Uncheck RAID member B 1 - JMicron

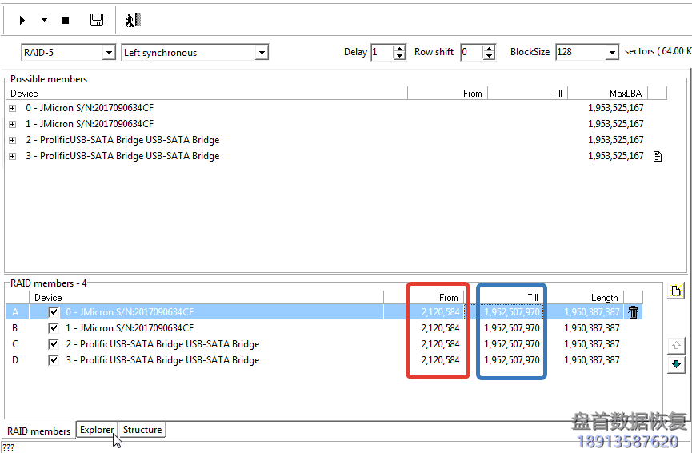[x=54, y=328]
